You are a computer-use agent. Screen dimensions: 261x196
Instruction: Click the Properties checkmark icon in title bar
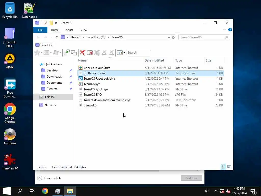[46, 23]
